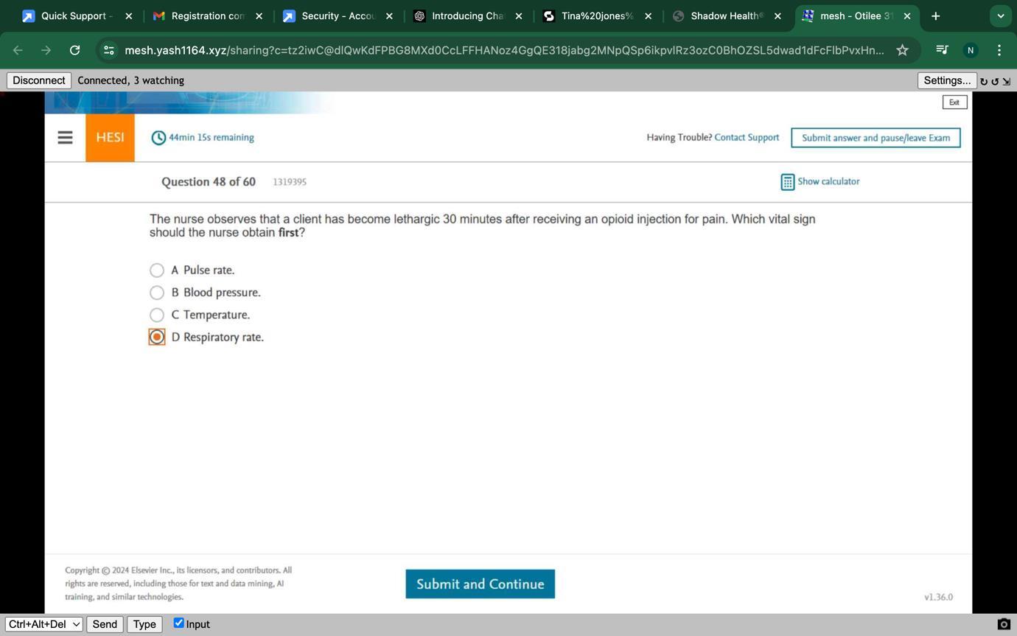This screenshot has width=1017, height=636.
Task: Click the Show calculator icon
Action: 787,181
